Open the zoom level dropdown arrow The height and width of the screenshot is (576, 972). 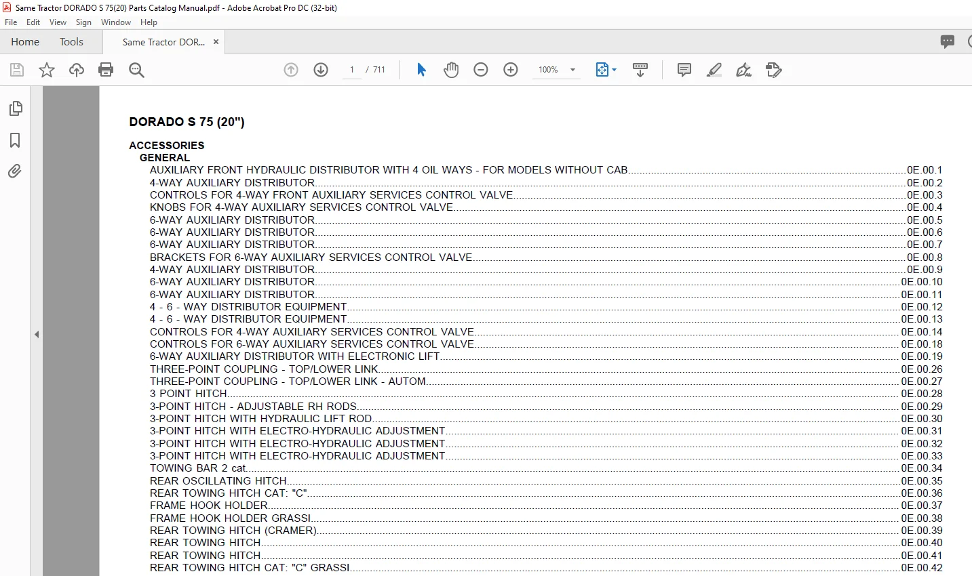(x=573, y=70)
